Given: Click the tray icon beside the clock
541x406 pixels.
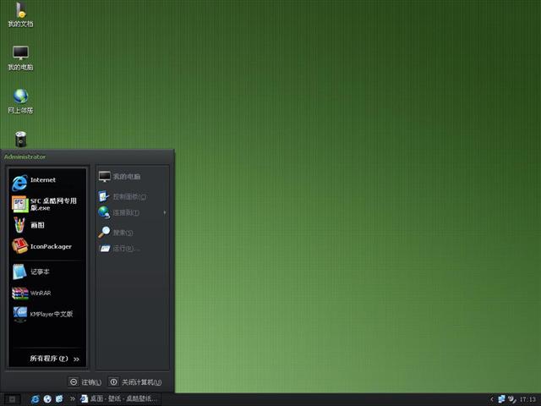Looking at the screenshot, I should (x=512, y=399).
